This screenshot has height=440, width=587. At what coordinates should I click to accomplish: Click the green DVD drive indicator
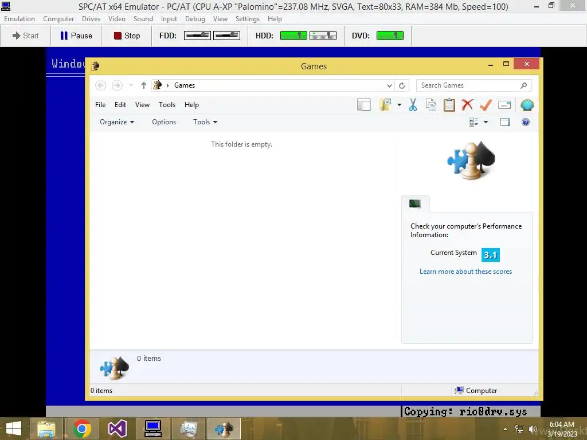[x=390, y=36]
